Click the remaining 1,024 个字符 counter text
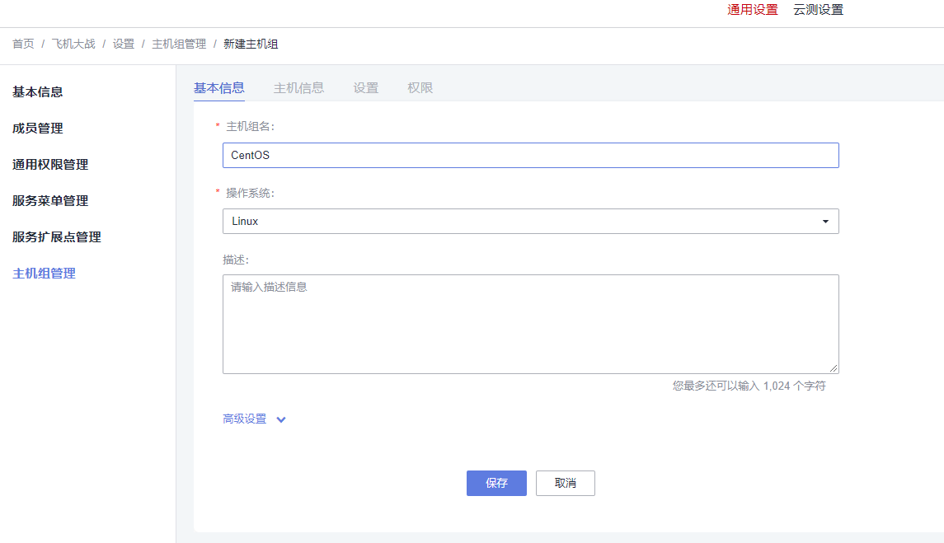Viewport: 944px width, 543px height. click(749, 386)
